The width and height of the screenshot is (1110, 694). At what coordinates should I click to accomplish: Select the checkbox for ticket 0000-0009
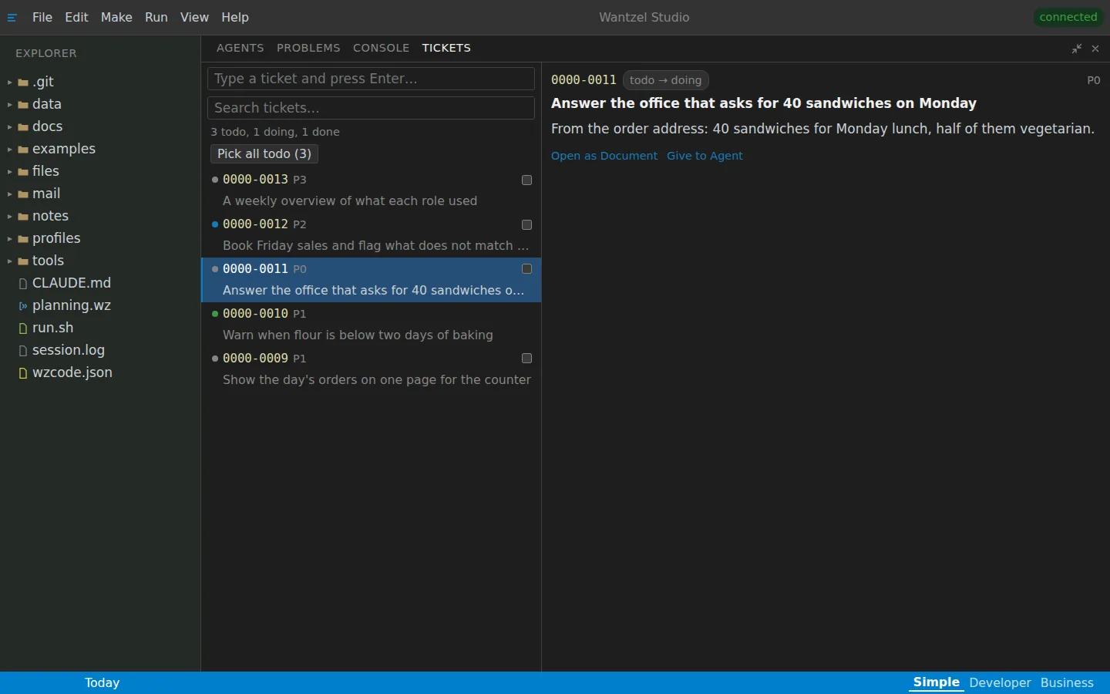pos(527,359)
